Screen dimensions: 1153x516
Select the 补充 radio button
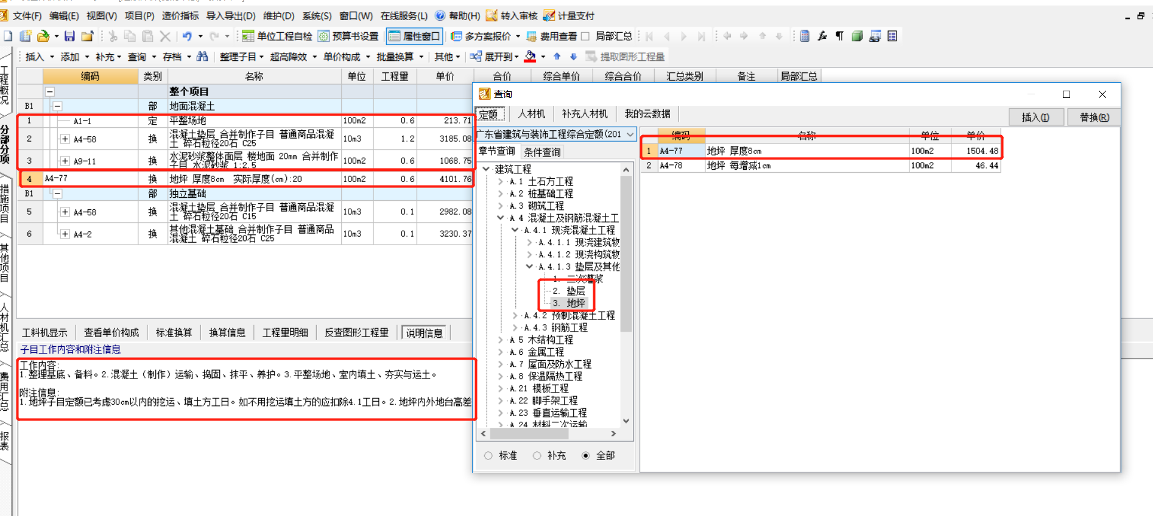537,456
